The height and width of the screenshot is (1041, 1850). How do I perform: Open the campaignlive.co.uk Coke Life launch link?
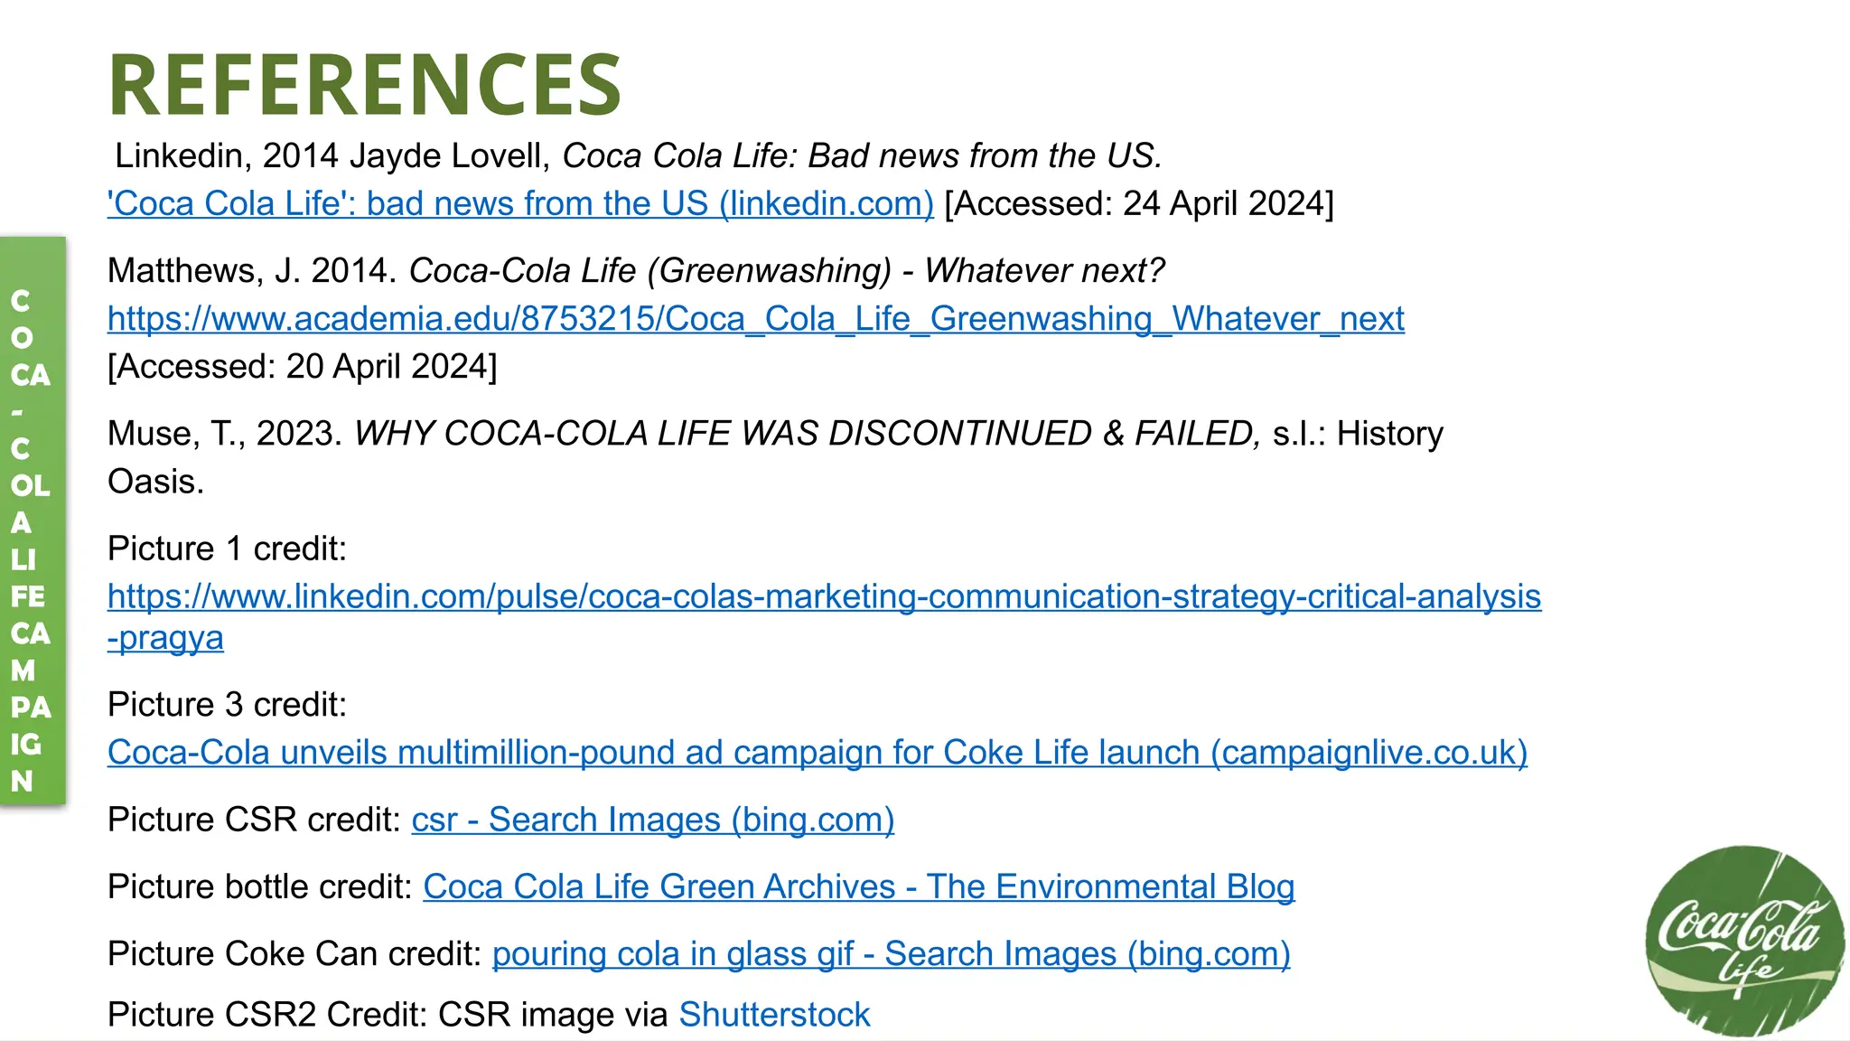[x=817, y=753]
